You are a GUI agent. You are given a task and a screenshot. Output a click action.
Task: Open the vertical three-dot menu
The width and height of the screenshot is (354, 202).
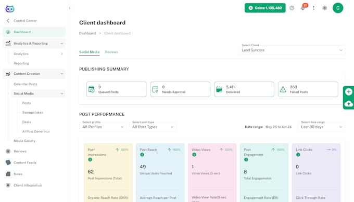pos(313,8)
